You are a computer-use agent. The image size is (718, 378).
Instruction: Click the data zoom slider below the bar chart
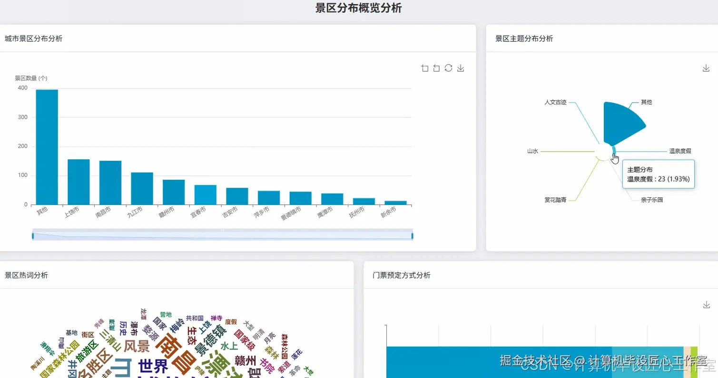coord(222,234)
